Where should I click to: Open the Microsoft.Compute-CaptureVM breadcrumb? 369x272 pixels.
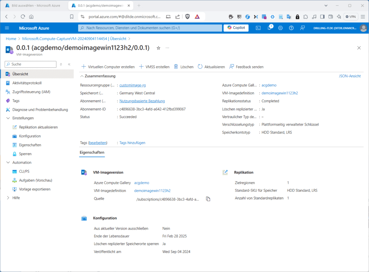click(74, 39)
